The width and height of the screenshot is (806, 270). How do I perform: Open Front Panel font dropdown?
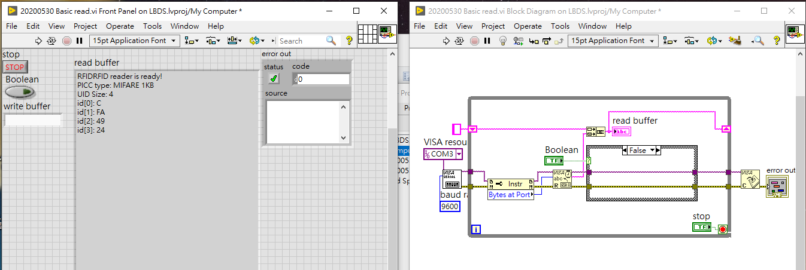[x=134, y=41]
